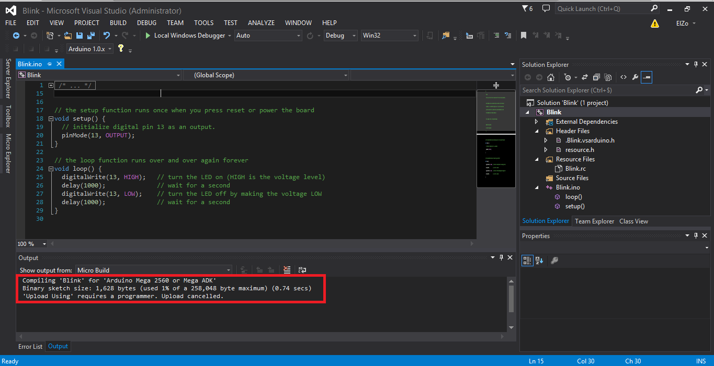Open the DEBUG menu

(146, 23)
